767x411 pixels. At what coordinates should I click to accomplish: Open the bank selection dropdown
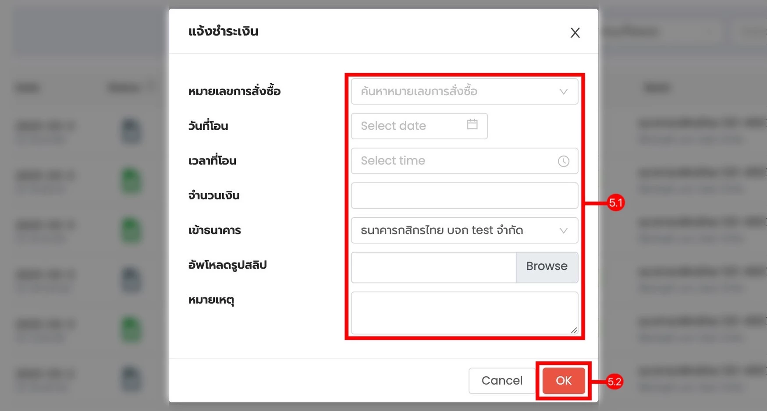coord(464,230)
